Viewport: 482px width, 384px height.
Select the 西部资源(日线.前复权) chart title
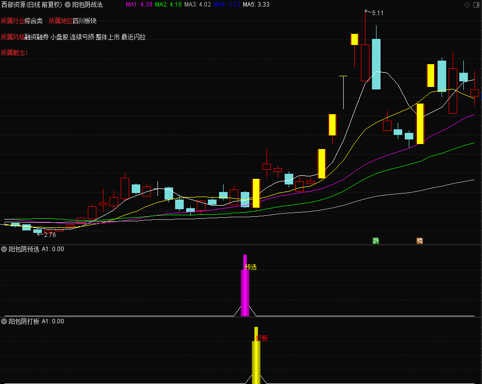pos(32,5)
